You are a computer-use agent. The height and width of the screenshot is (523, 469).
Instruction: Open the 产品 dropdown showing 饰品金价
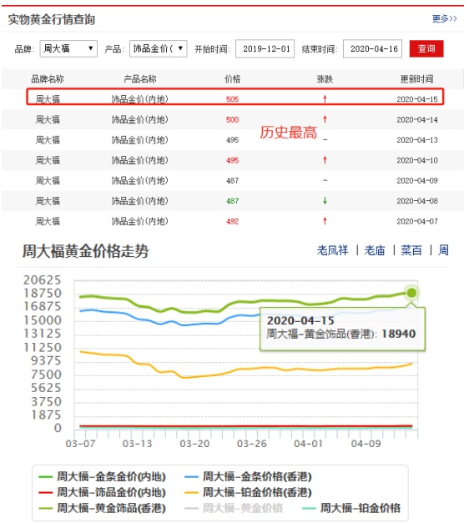pyautogui.click(x=159, y=48)
